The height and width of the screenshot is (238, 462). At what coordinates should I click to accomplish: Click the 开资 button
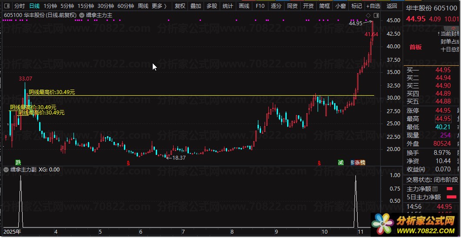[308, 6]
